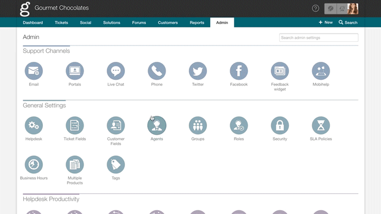Click the help question mark icon
The height and width of the screenshot is (214, 381).
(315, 8)
